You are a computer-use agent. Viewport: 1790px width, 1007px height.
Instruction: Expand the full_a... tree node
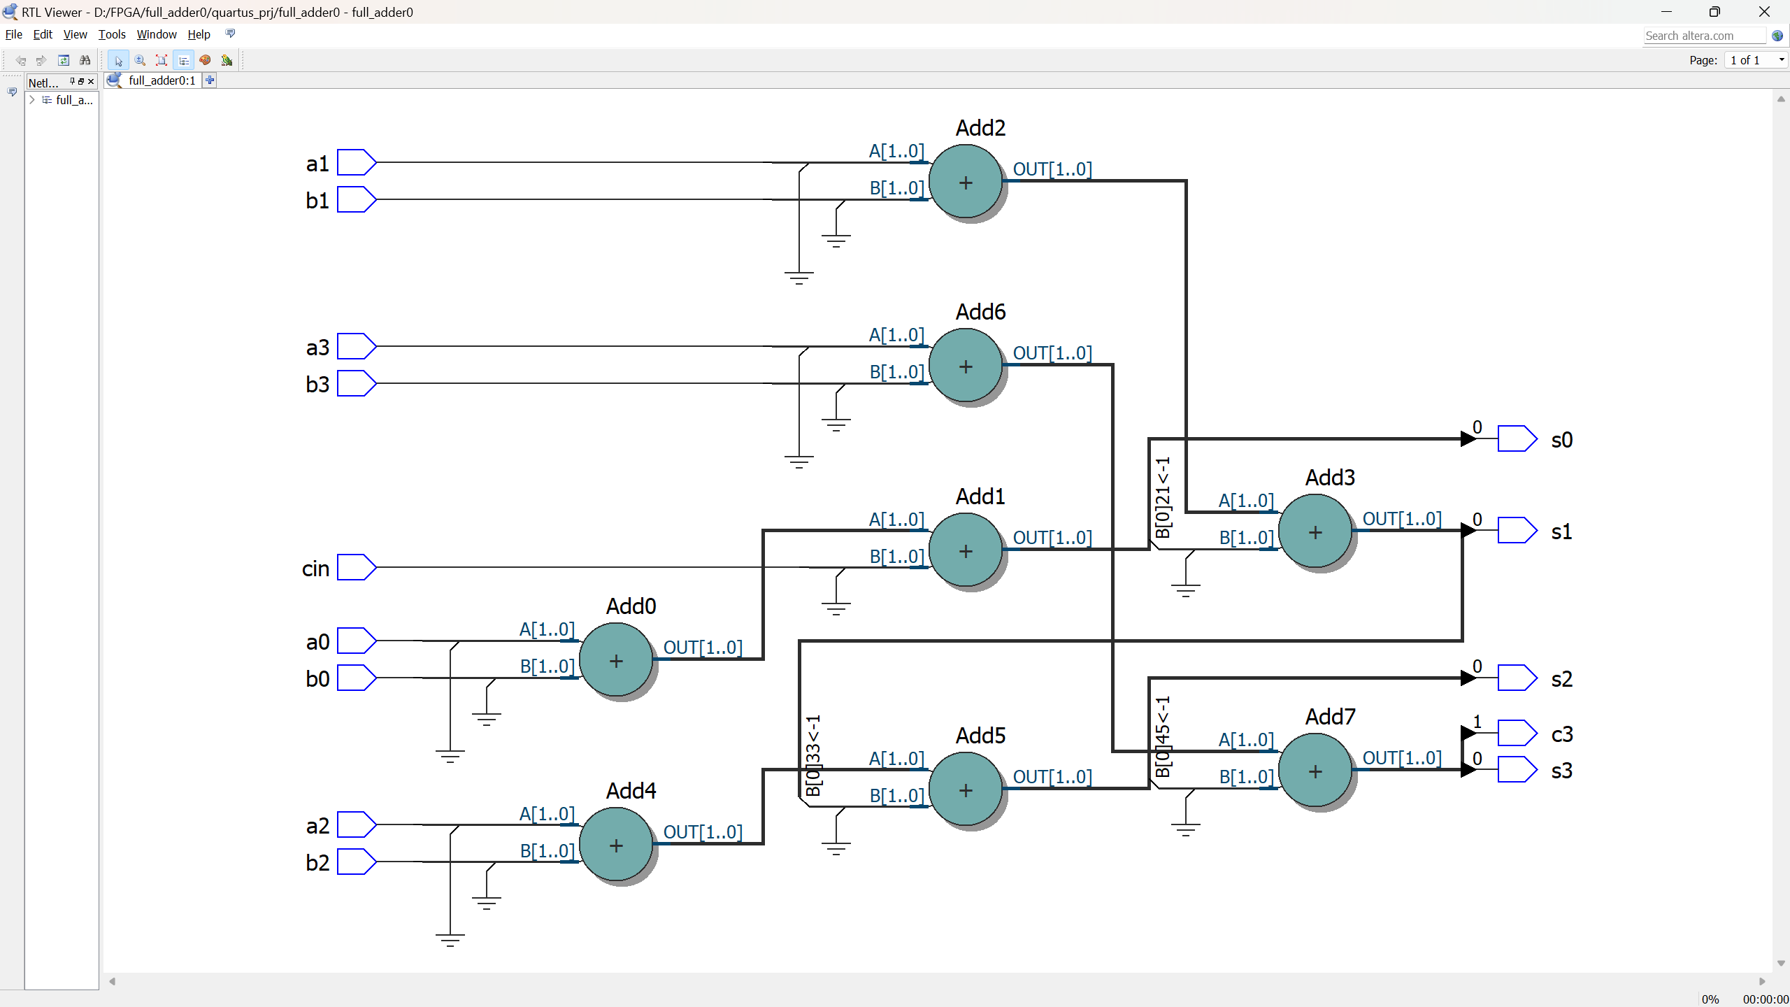point(32,100)
